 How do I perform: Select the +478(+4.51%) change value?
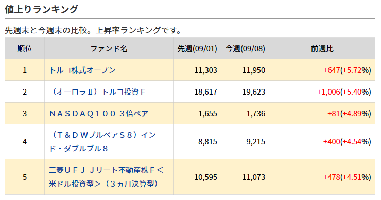[x=347, y=177]
